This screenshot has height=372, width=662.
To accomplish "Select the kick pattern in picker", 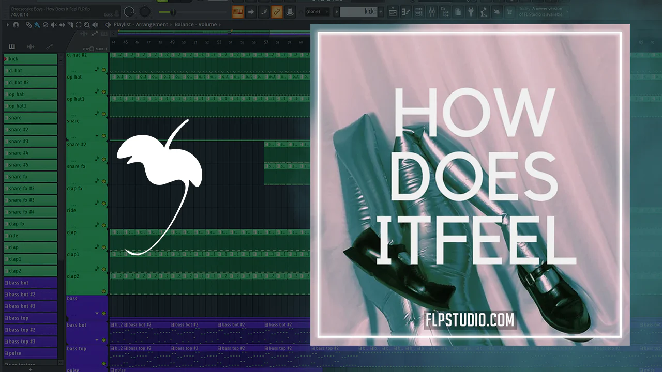I will 31,59.
